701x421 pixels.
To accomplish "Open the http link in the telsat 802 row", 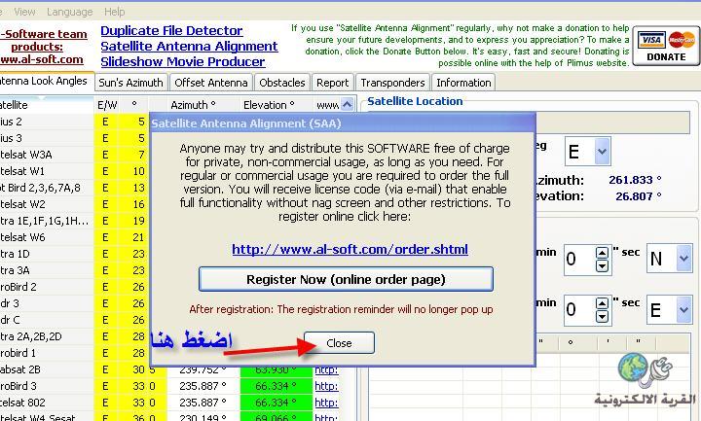I will coord(326,403).
